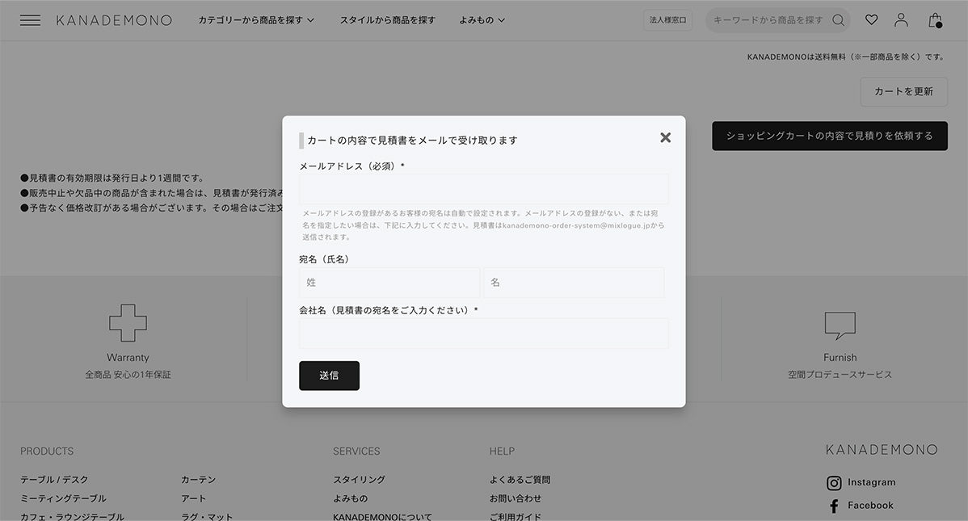Open the hamburger navigation menu
The width and height of the screenshot is (968, 521).
(31, 20)
